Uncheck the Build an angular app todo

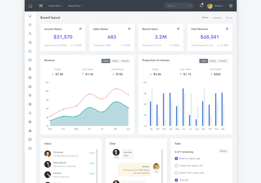click(176, 159)
